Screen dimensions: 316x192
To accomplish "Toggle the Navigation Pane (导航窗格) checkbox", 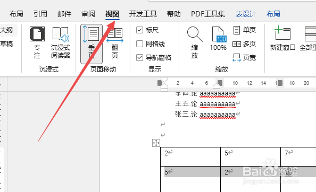I will click(140, 58).
